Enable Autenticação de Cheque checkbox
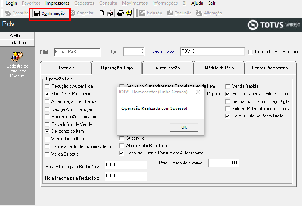 [x=47, y=101]
